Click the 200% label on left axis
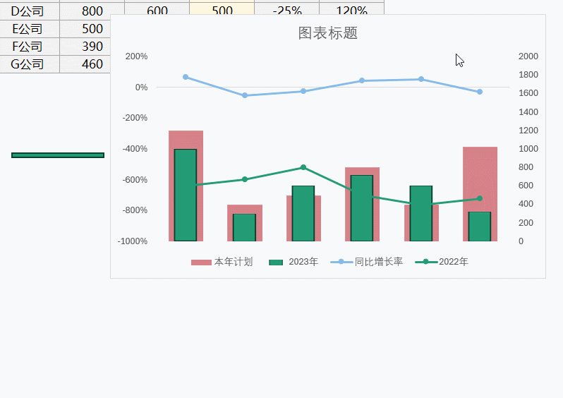The width and height of the screenshot is (563, 398). (x=136, y=56)
